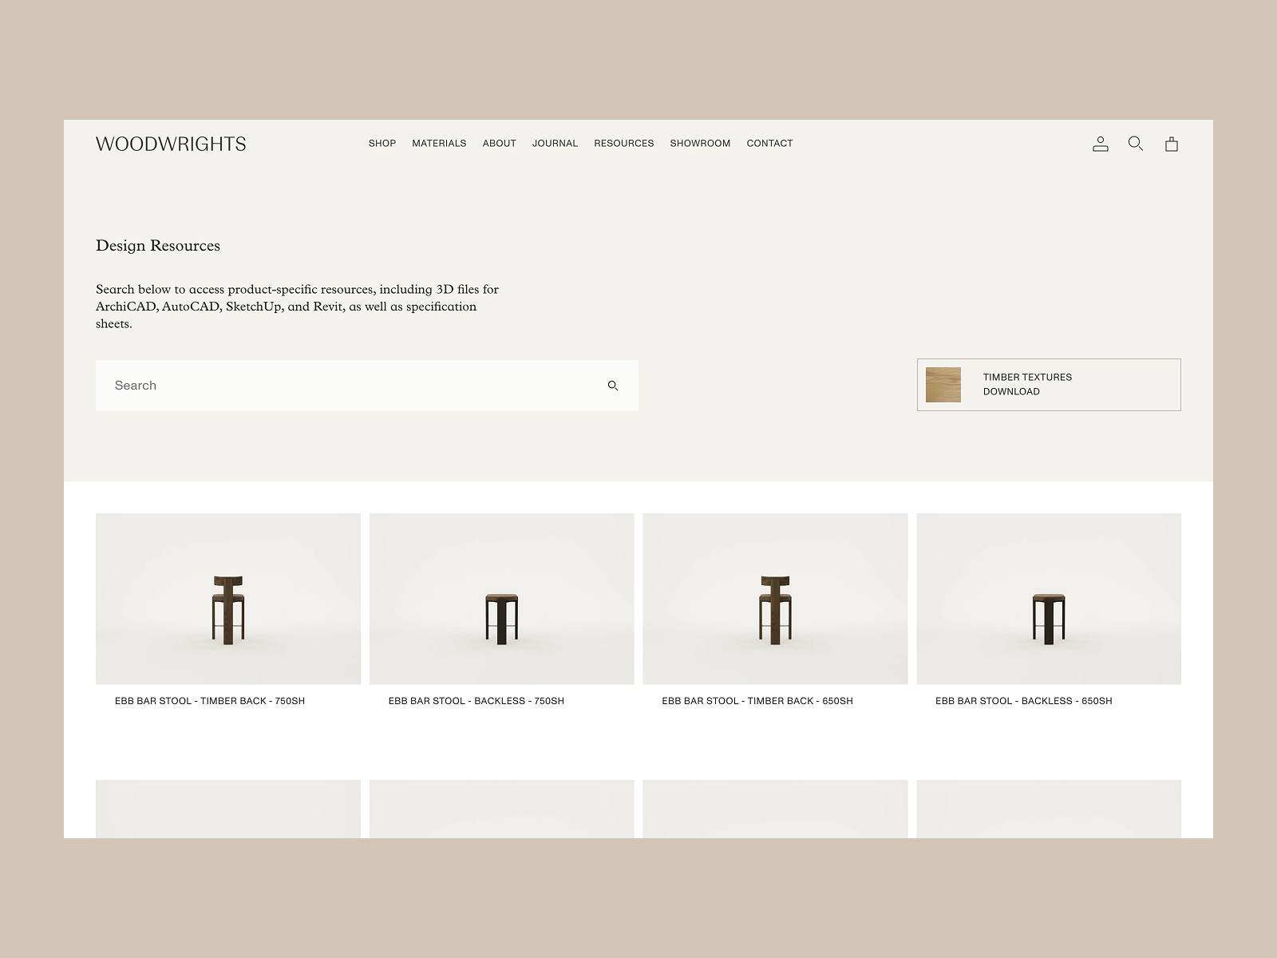
Task: Open Ebb Bar Stool Timber Back 650SH image
Action: 775,599
